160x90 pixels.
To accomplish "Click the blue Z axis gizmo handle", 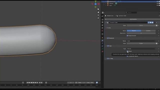I will click(95, 4).
